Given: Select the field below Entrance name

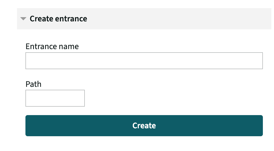Looking at the screenshot, I should tap(144, 61).
